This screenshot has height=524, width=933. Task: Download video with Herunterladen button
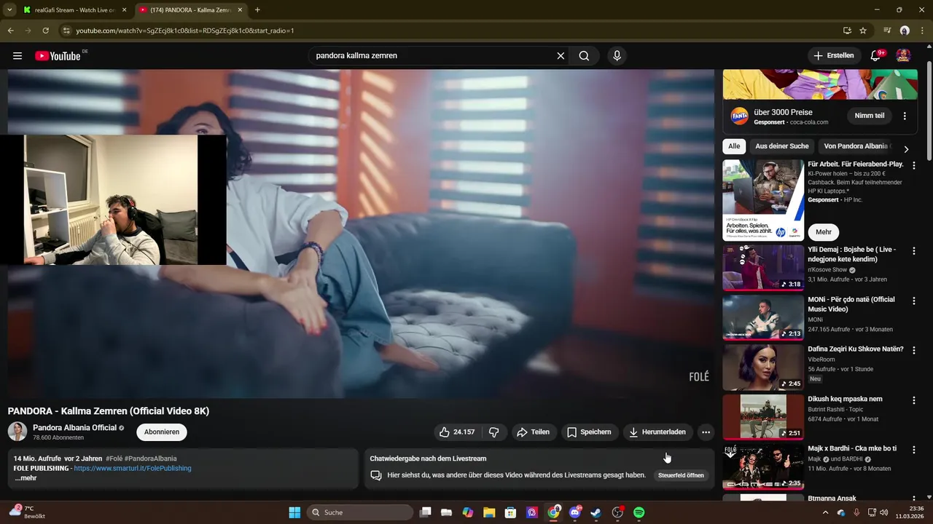(x=657, y=432)
